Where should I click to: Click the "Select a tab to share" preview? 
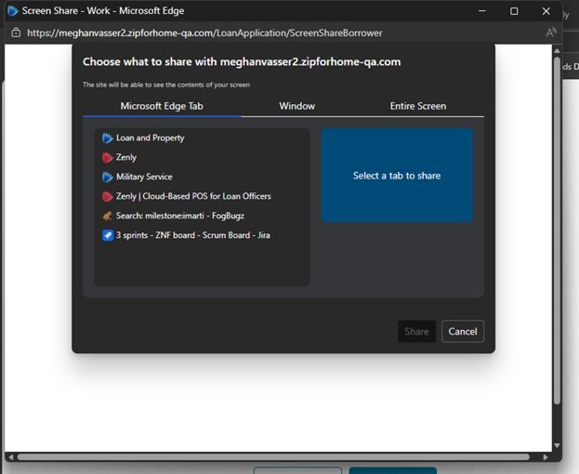click(397, 176)
